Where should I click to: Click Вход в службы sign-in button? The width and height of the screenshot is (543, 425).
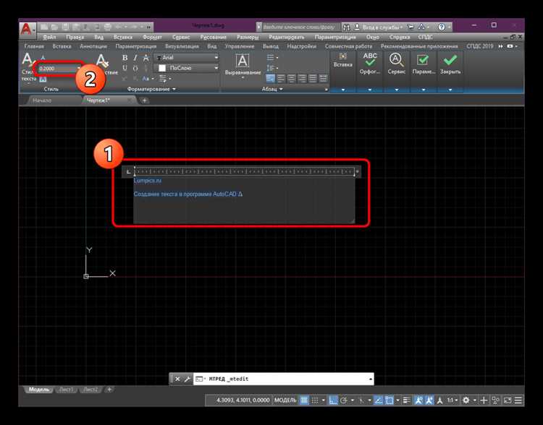[x=379, y=27]
